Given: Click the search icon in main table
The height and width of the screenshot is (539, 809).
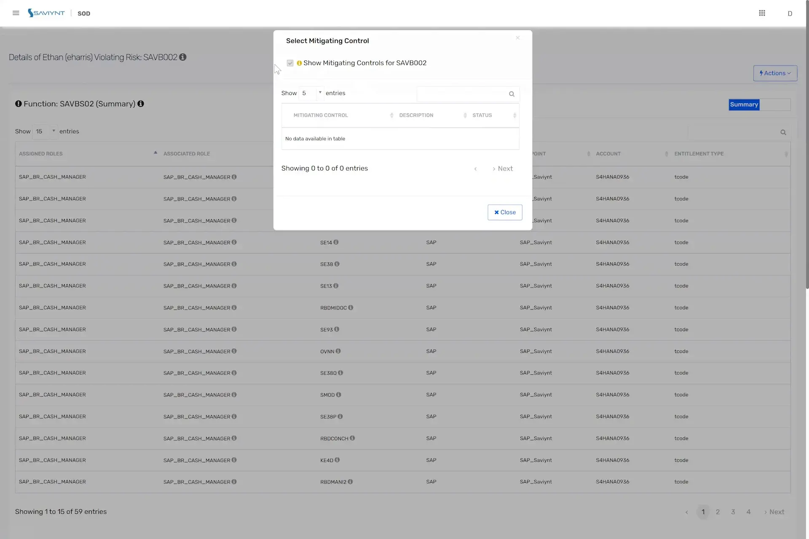Looking at the screenshot, I should pos(783,132).
